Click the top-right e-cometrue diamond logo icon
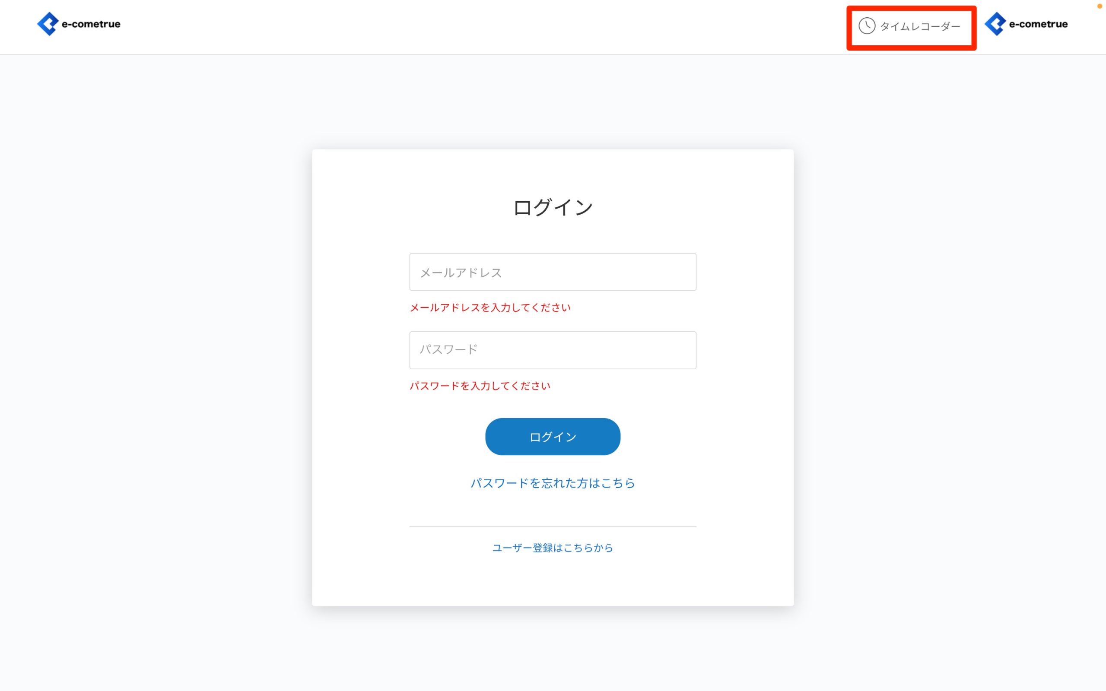This screenshot has height=691, width=1106. coord(995,24)
